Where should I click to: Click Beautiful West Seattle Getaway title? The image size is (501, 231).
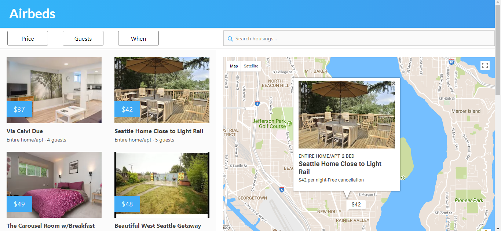pyautogui.click(x=158, y=225)
